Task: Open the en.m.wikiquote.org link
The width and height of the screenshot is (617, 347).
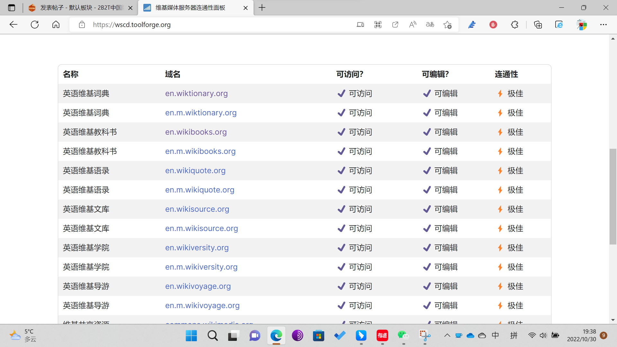Action: 200,190
